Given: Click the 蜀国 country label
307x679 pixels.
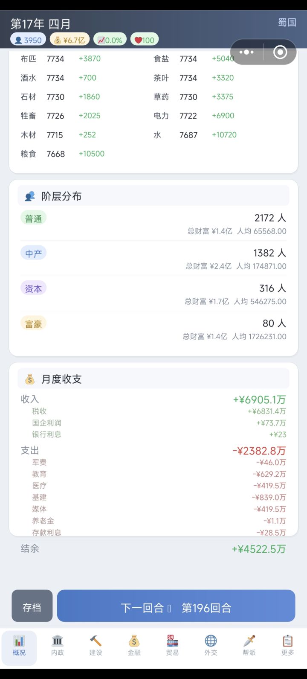Looking at the screenshot, I should point(287,22).
